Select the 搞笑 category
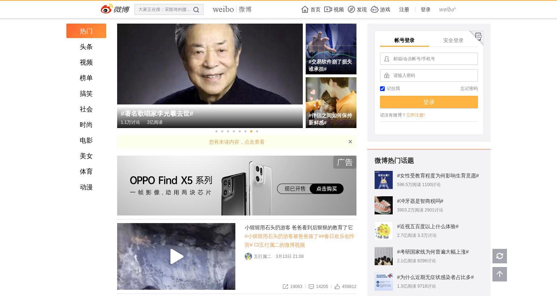The height and width of the screenshot is (296, 557). click(86, 94)
